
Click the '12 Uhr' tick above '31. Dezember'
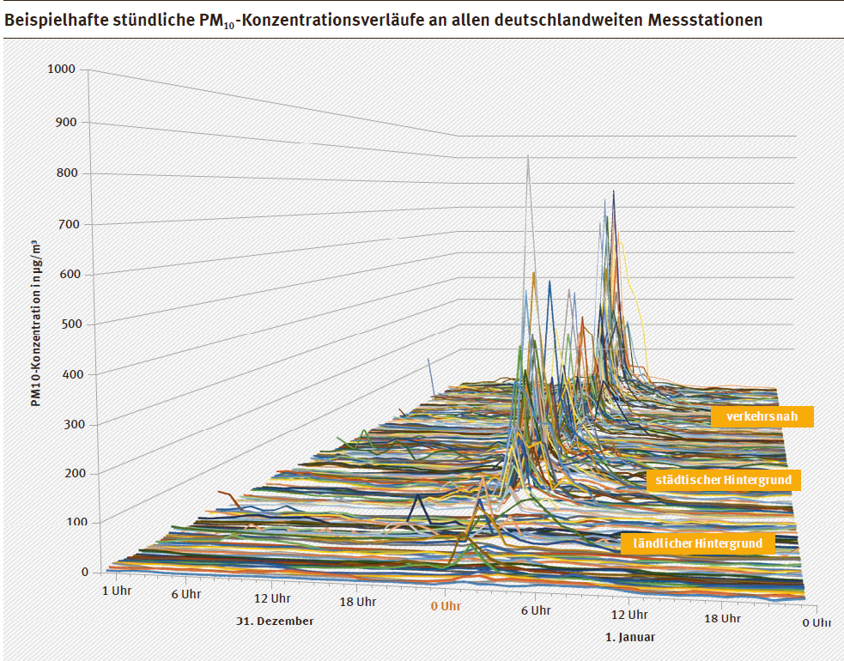pos(272,598)
